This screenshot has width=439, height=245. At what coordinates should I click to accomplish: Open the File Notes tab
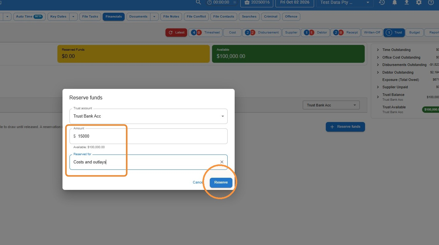coord(171,17)
